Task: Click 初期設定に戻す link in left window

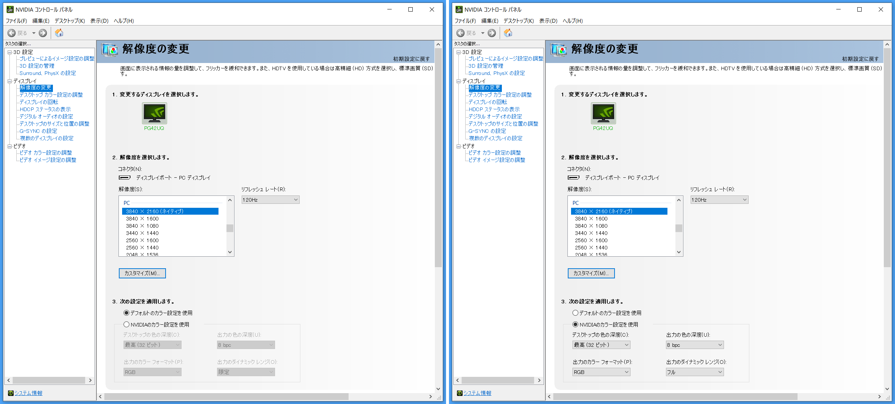Action: pos(412,59)
